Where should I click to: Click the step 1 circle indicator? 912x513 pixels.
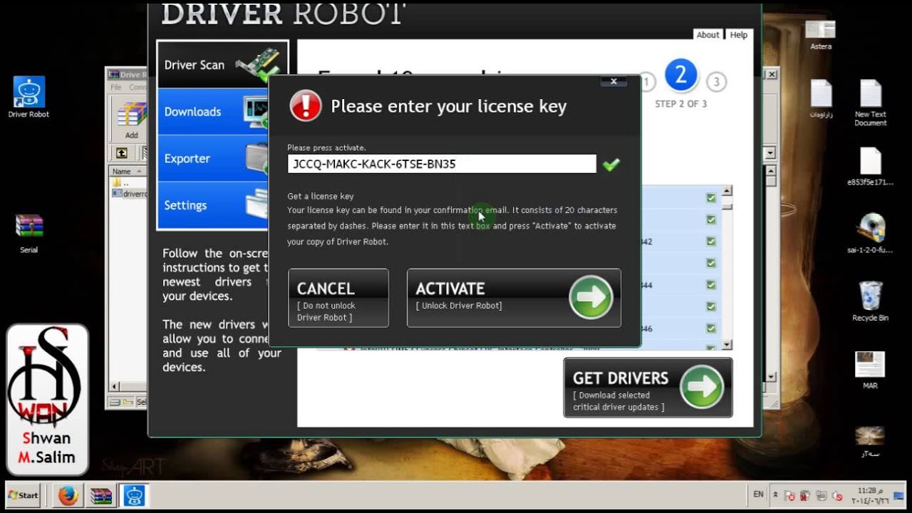pyautogui.click(x=646, y=83)
